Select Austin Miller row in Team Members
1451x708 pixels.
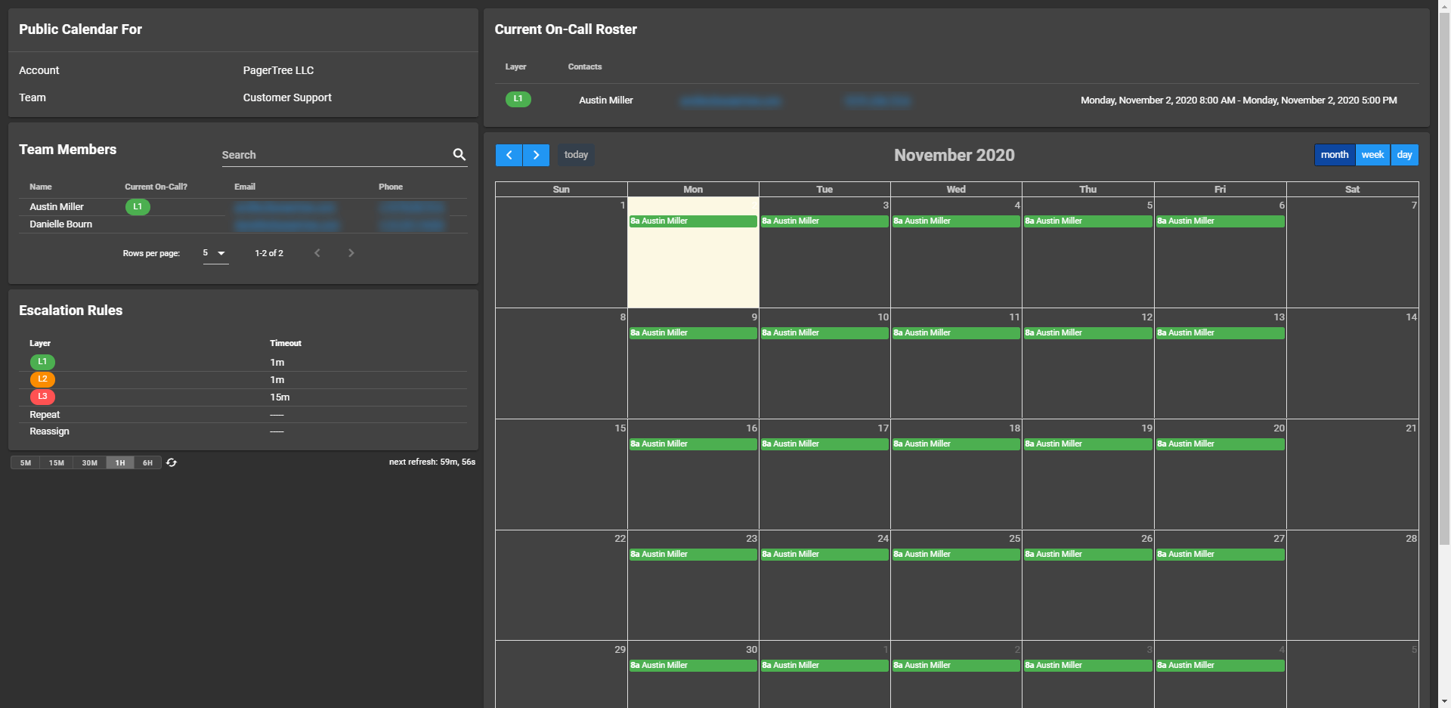click(x=243, y=207)
